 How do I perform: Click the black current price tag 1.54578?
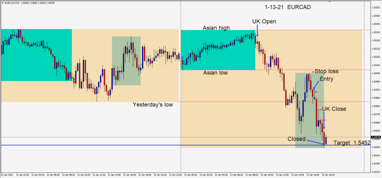(x=375, y=137)
